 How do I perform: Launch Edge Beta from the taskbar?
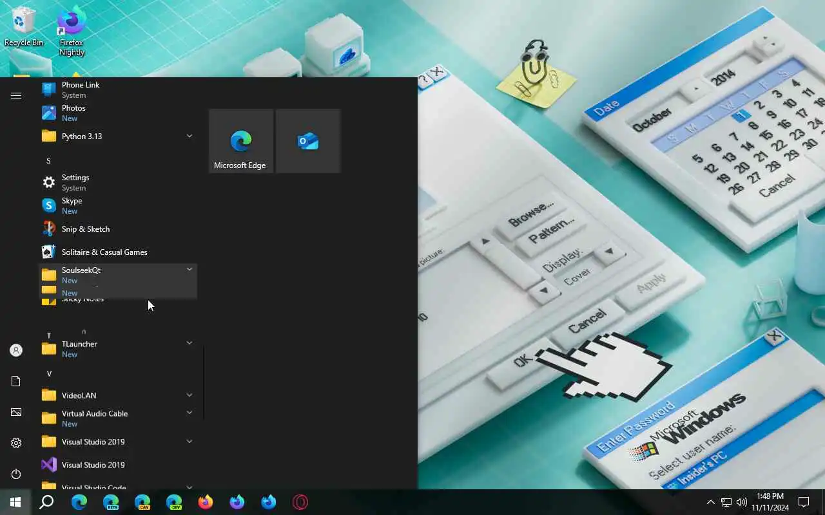[111, 502]
